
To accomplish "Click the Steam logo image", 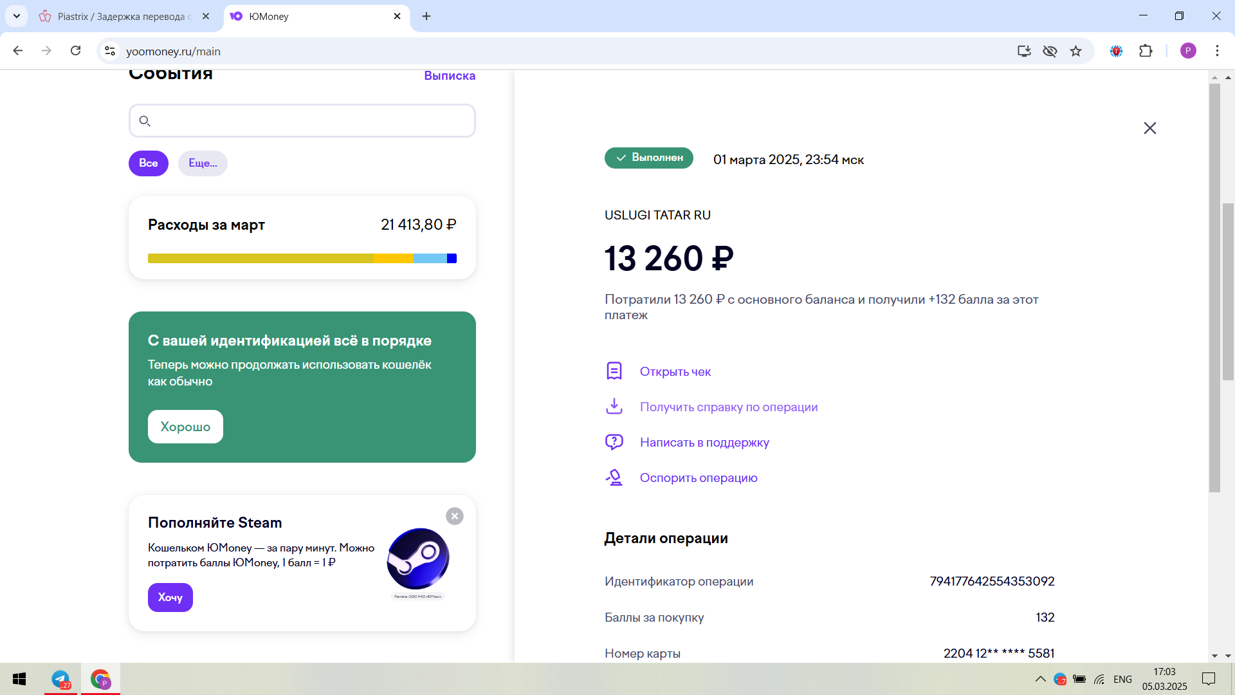I will [418, 559].
